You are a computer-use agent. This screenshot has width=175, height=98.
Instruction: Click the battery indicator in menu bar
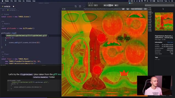(153, 1)
